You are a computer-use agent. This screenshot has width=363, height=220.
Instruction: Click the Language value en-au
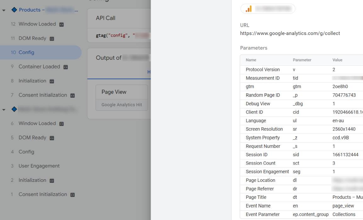[338, 121]
